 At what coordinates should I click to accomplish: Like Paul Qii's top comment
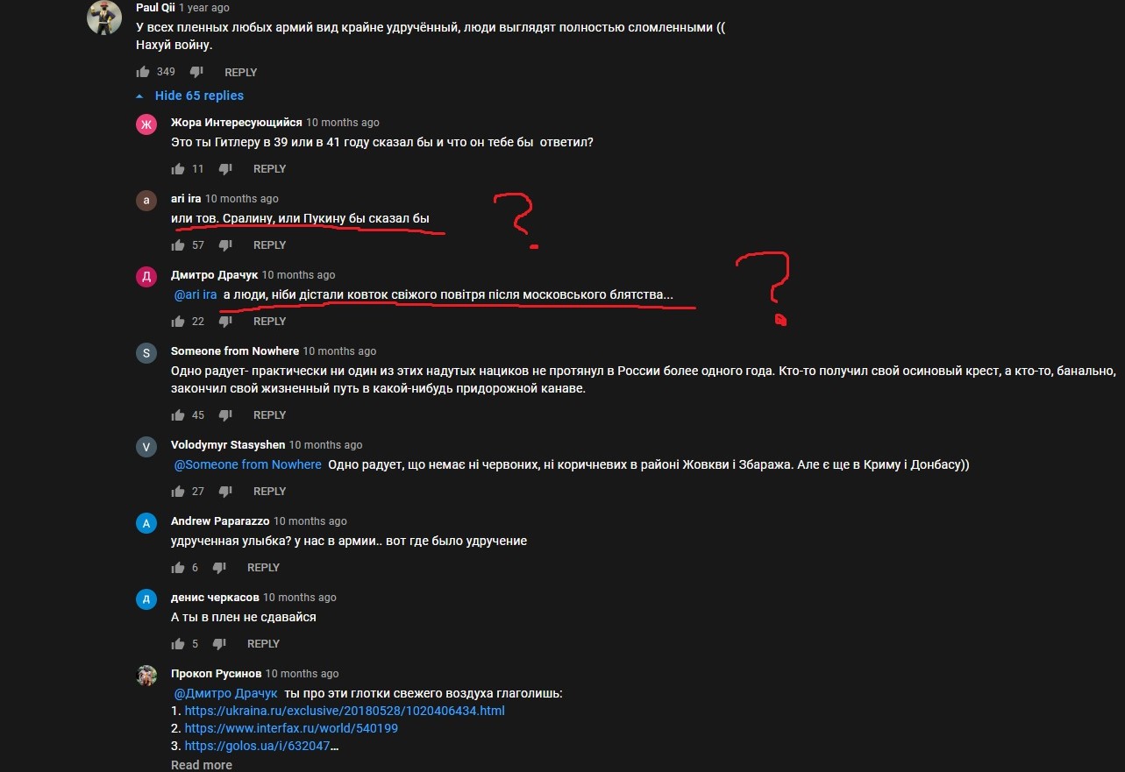pyautogui.click(x=143, y=72)
